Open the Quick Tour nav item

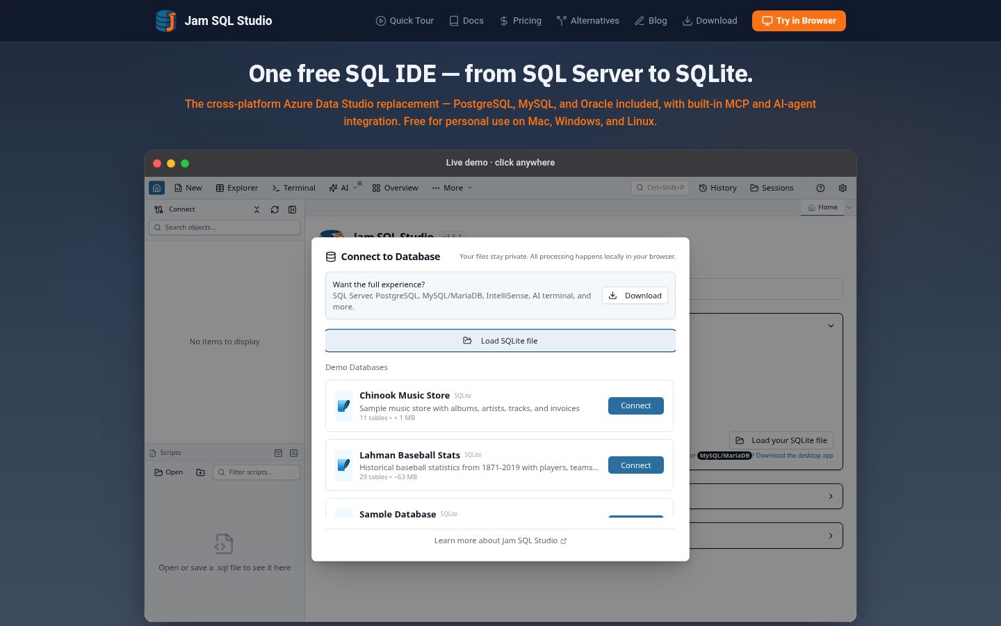pyautogui.click(x=405, y=21)
